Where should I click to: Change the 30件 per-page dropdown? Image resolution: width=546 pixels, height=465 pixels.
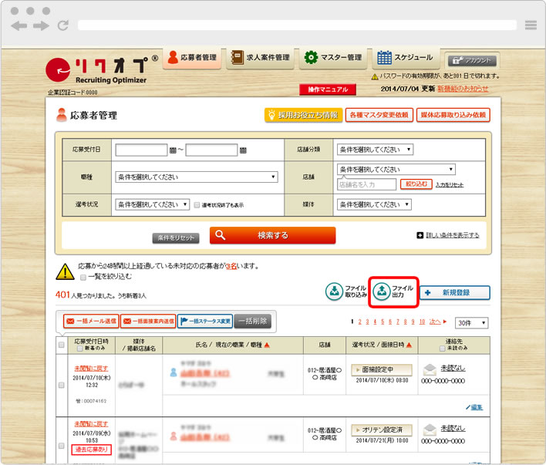click(x=471, y=323)
